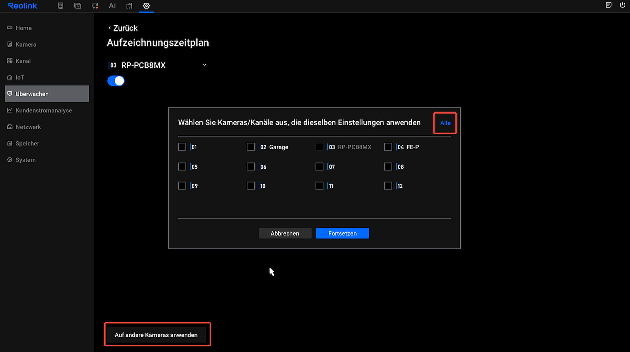Check the channel 11 checkbox
Image resolution: width=630 pixels, height=352 pixels.
(x=319, y=186)
